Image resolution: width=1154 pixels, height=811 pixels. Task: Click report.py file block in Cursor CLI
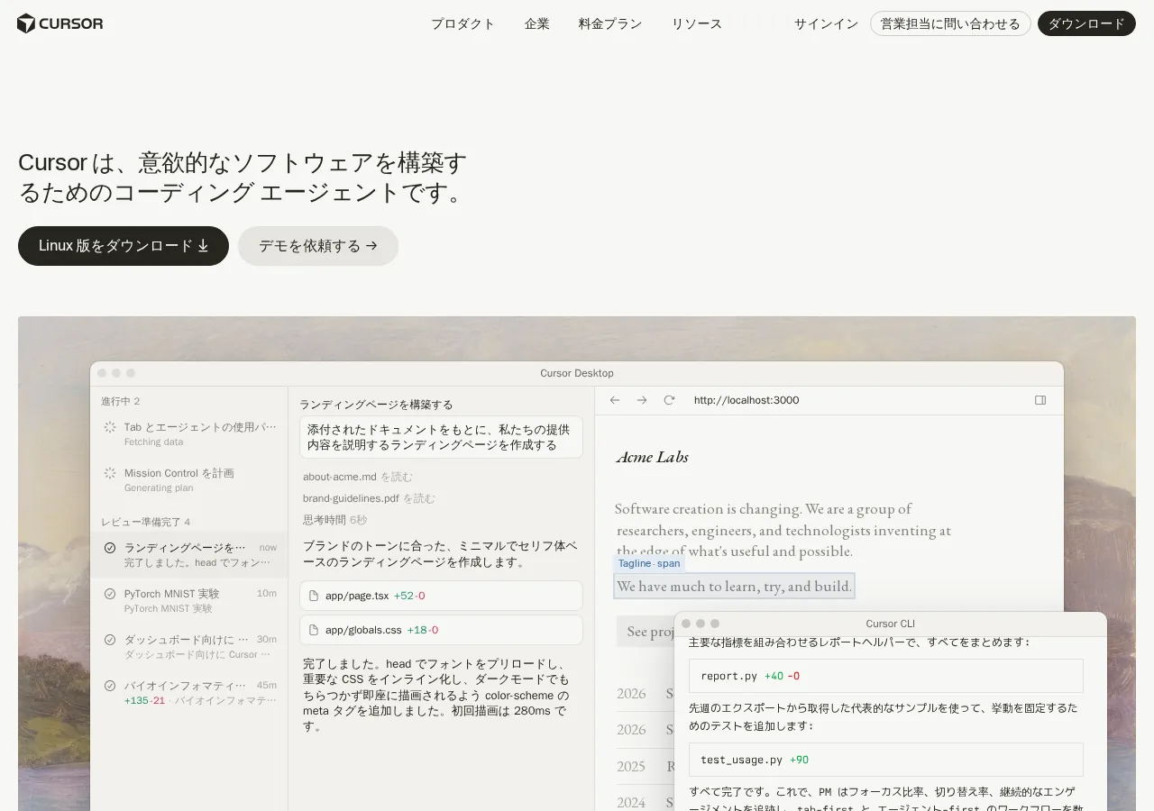point(886,676)
